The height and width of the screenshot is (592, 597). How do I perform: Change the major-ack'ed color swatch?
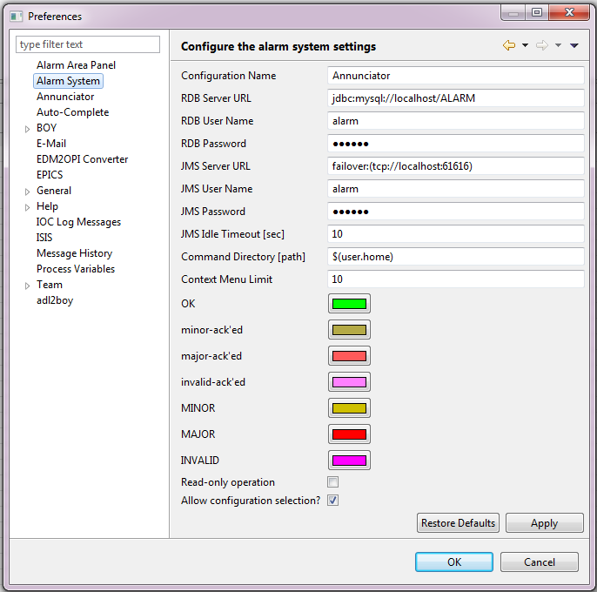point(349,356)
